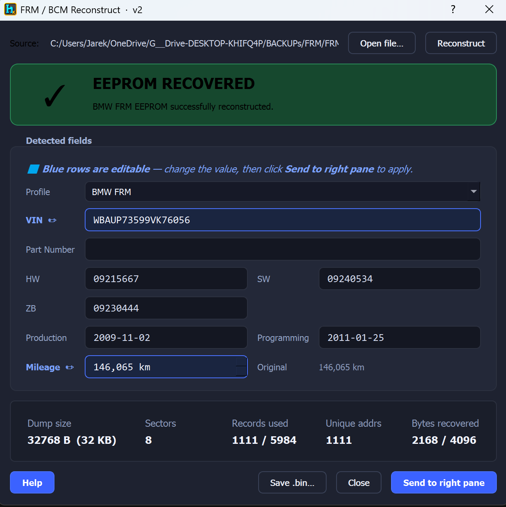
Task: Open the Profile dropdown showing BMW FRM
Action: coord(282,192)
